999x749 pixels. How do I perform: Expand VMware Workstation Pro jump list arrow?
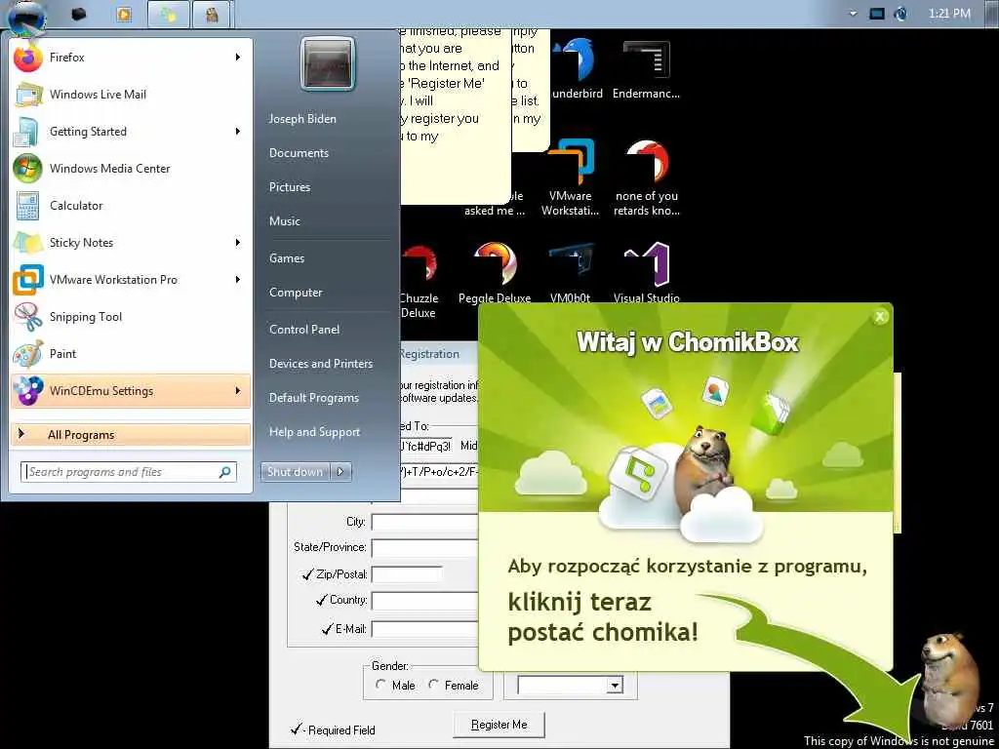point(238,279)
